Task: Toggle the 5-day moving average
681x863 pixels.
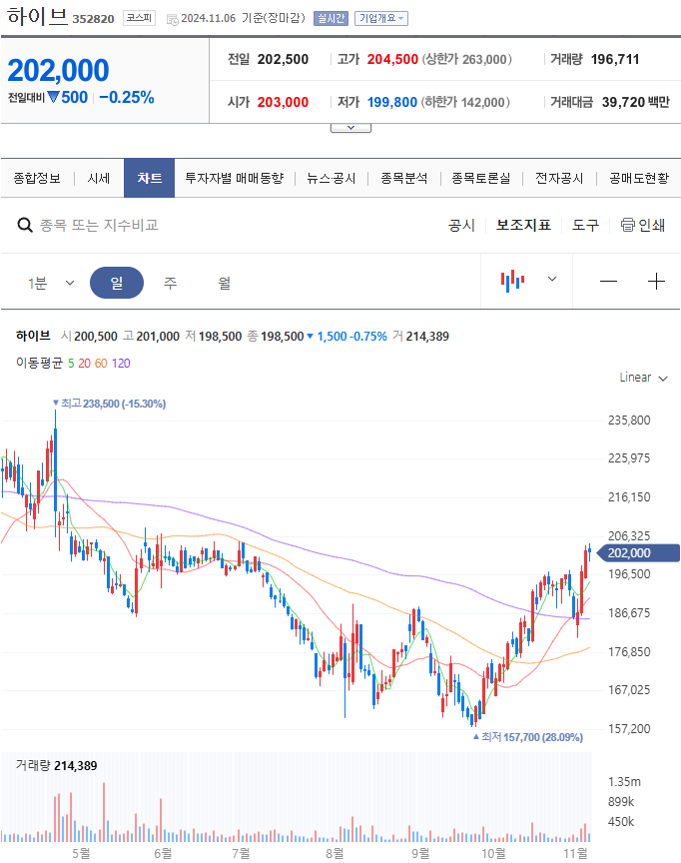Action: point(71,364)
